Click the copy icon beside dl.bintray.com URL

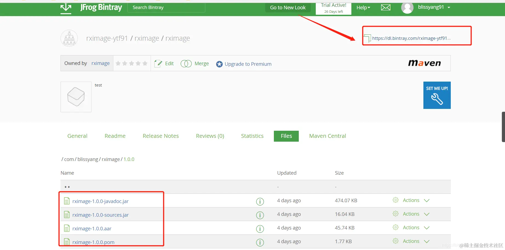(x=367, y=38)
